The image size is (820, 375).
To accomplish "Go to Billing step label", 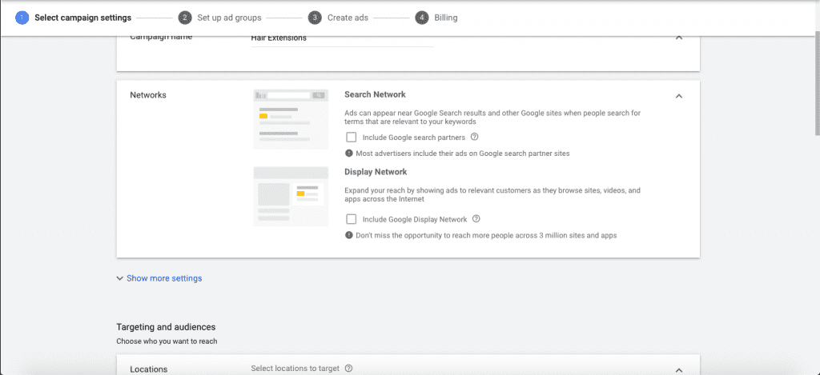I will pos(446,18).
